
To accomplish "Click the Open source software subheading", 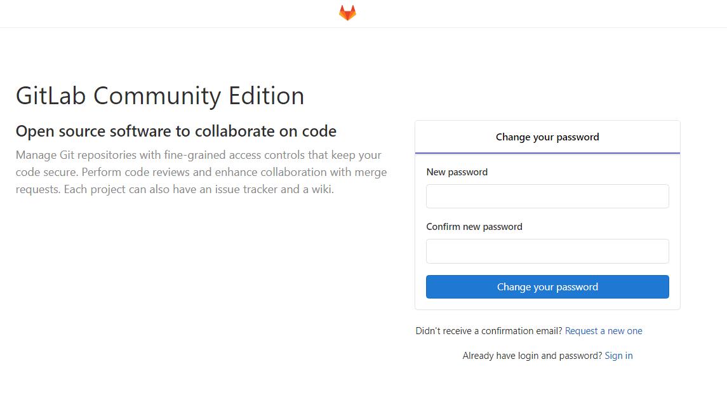I will 176,131.
